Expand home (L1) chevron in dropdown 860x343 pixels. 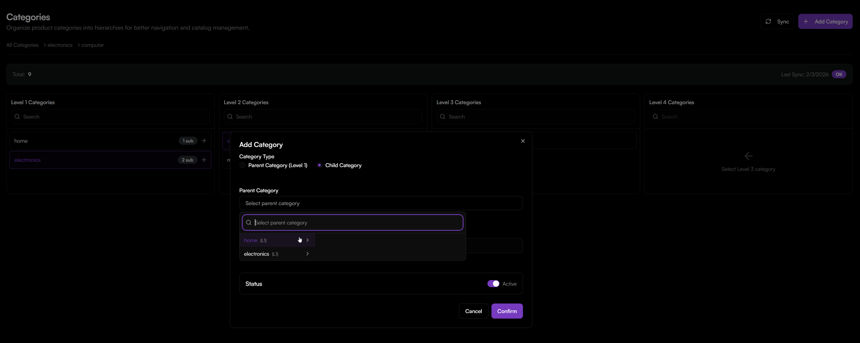tap(308, 240)
